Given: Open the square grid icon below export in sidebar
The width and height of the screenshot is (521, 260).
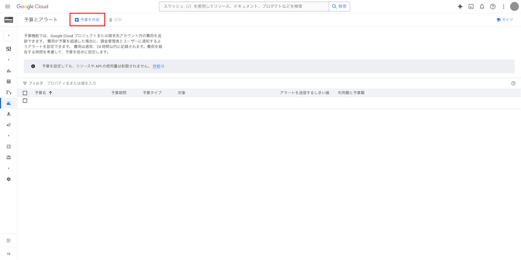Looking at the screenshot, I should [x=9, y=147].
